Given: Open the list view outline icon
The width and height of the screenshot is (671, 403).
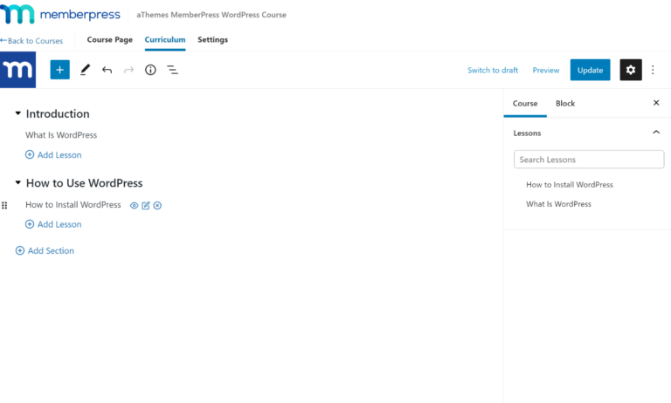Looking at the screenshot, I should coord(172,70).
